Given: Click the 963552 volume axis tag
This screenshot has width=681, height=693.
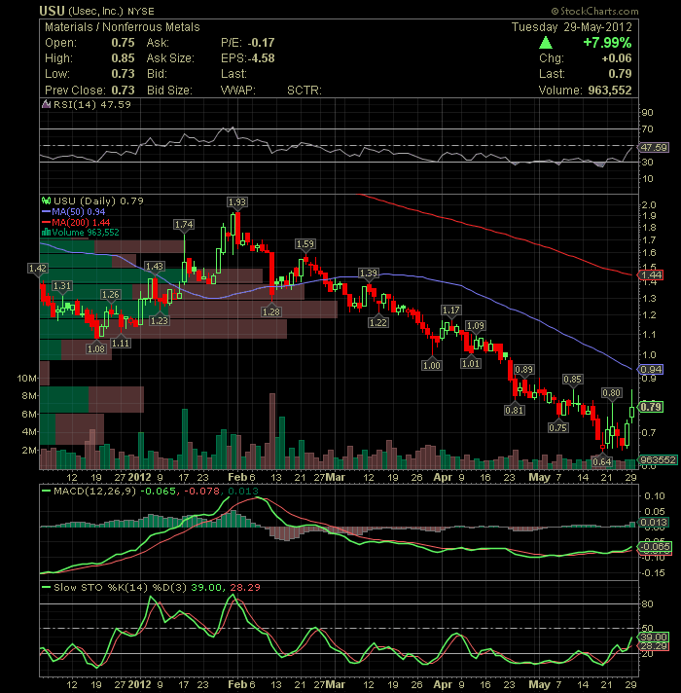Looking at the screenshot, I should (x=658, y=460).
